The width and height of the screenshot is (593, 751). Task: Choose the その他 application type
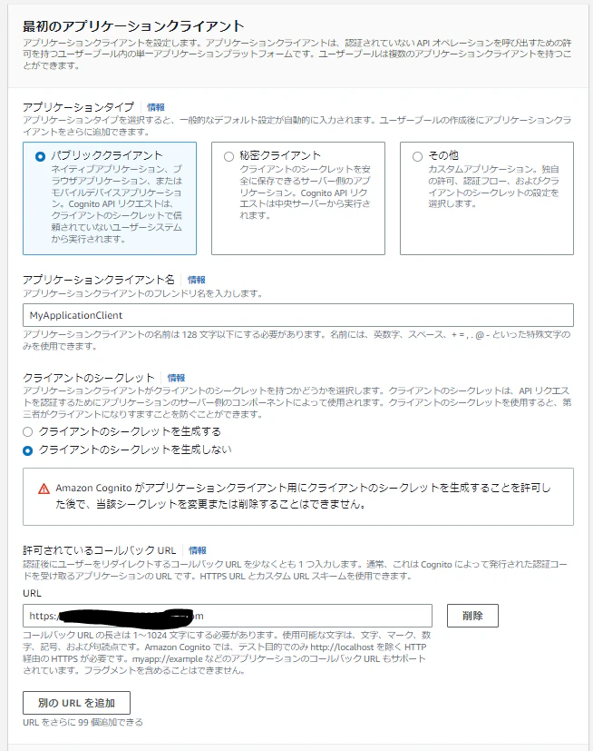click(417, 156)
